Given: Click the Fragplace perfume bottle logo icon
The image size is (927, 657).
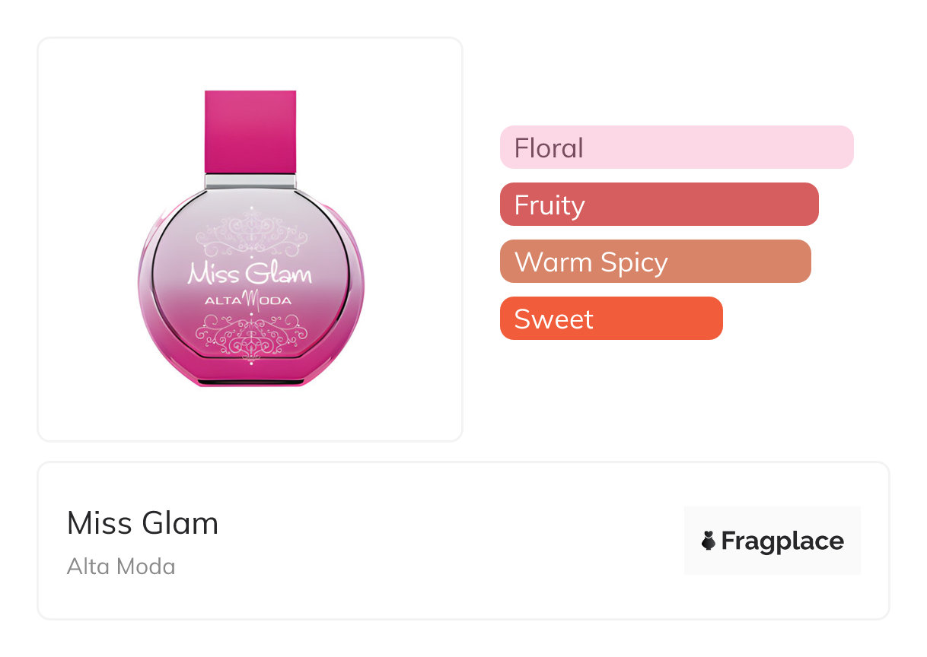Looking at the screenshot, I should pyautogui.click(x=709, y=541).
